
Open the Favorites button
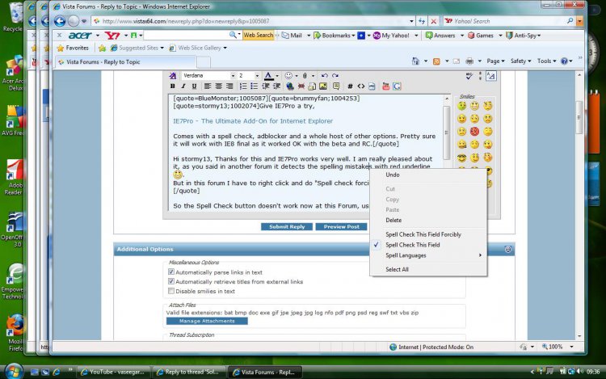pos(73,48)
